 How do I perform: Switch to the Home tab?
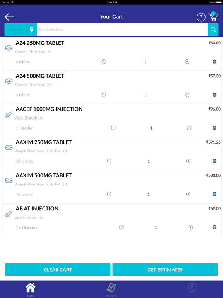(31, 289)
